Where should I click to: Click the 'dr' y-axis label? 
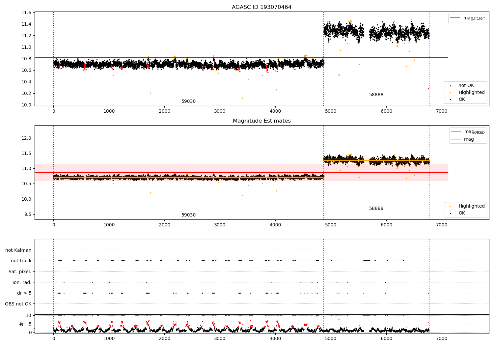point(21,324)
